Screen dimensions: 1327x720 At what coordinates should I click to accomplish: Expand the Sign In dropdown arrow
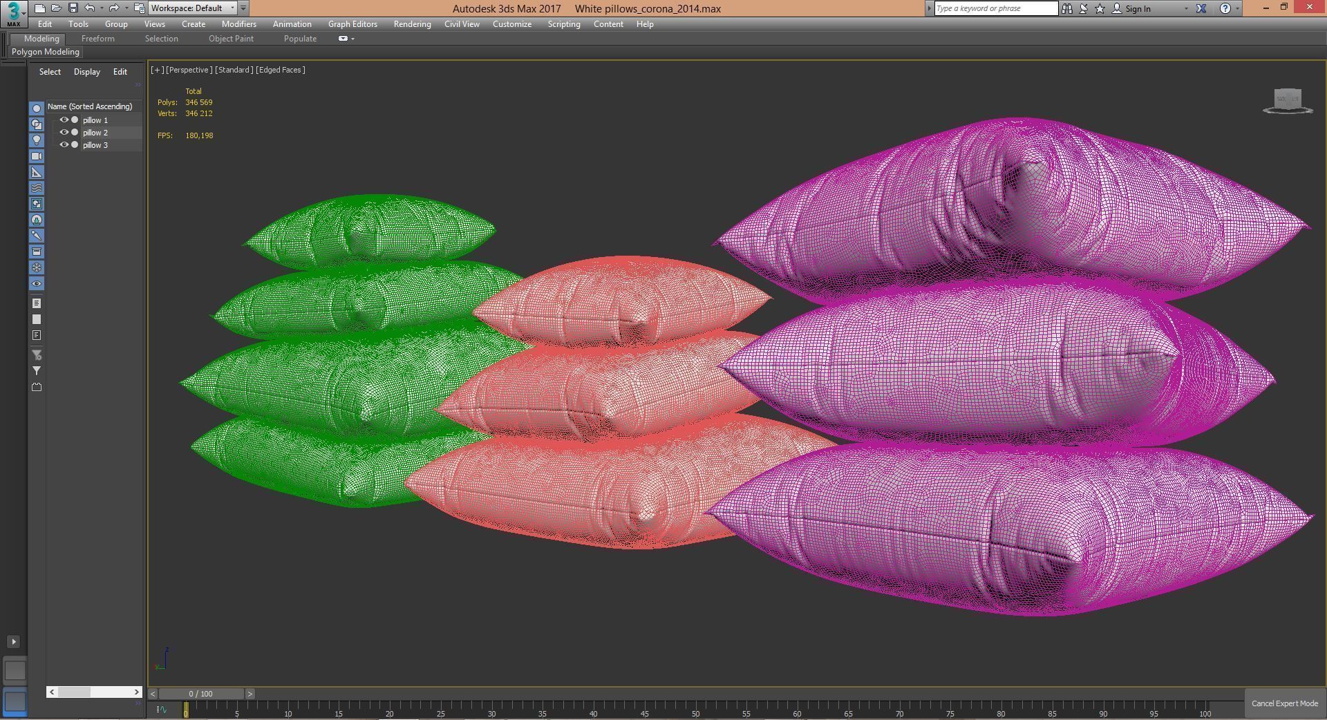point(1186,8)
